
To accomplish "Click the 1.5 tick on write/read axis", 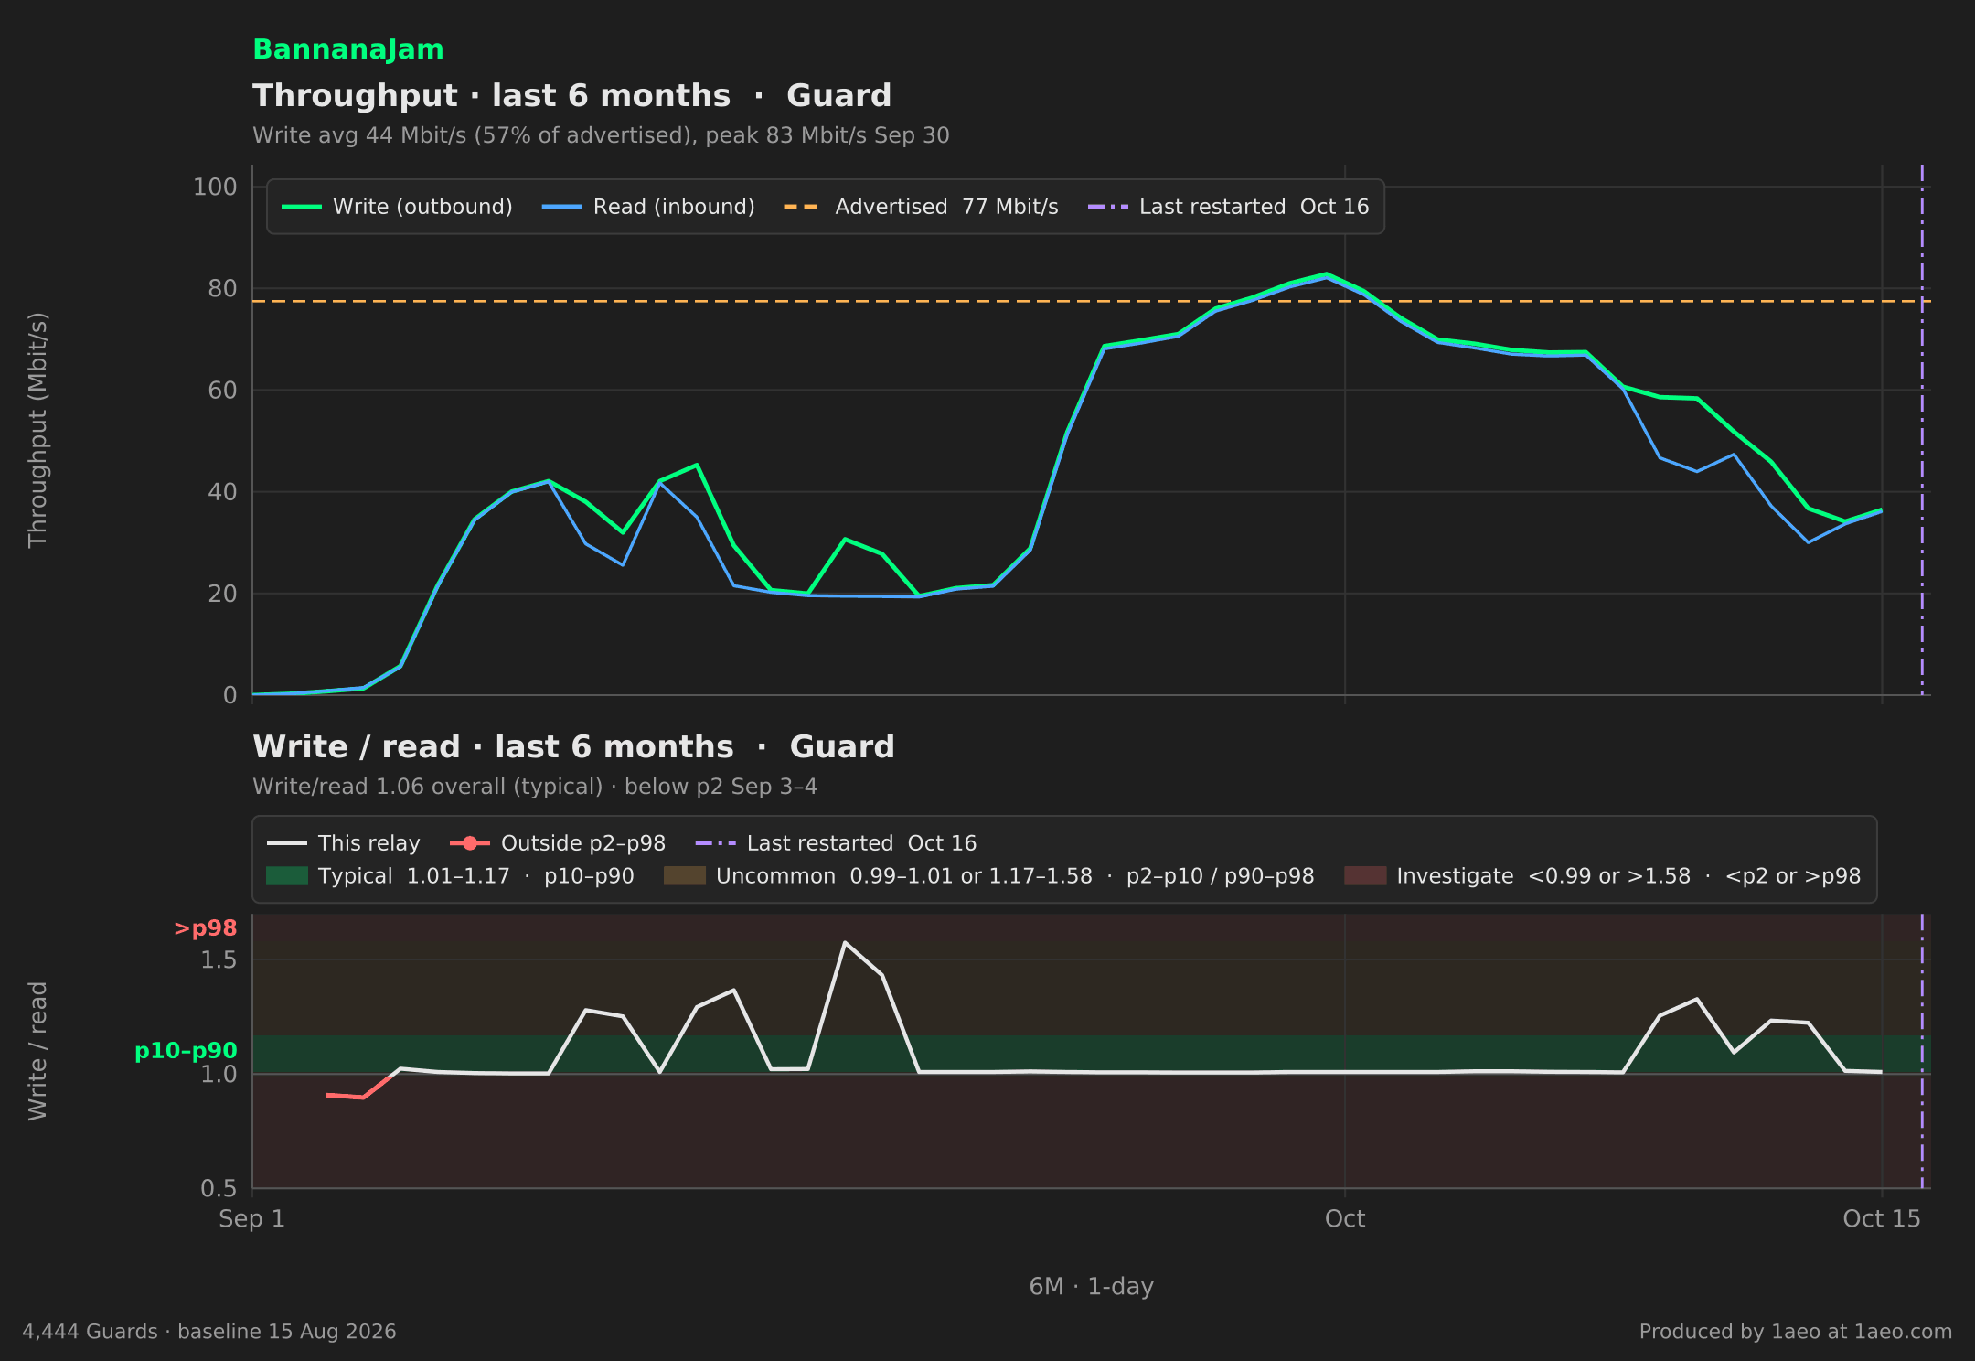I will click(219, 959).
